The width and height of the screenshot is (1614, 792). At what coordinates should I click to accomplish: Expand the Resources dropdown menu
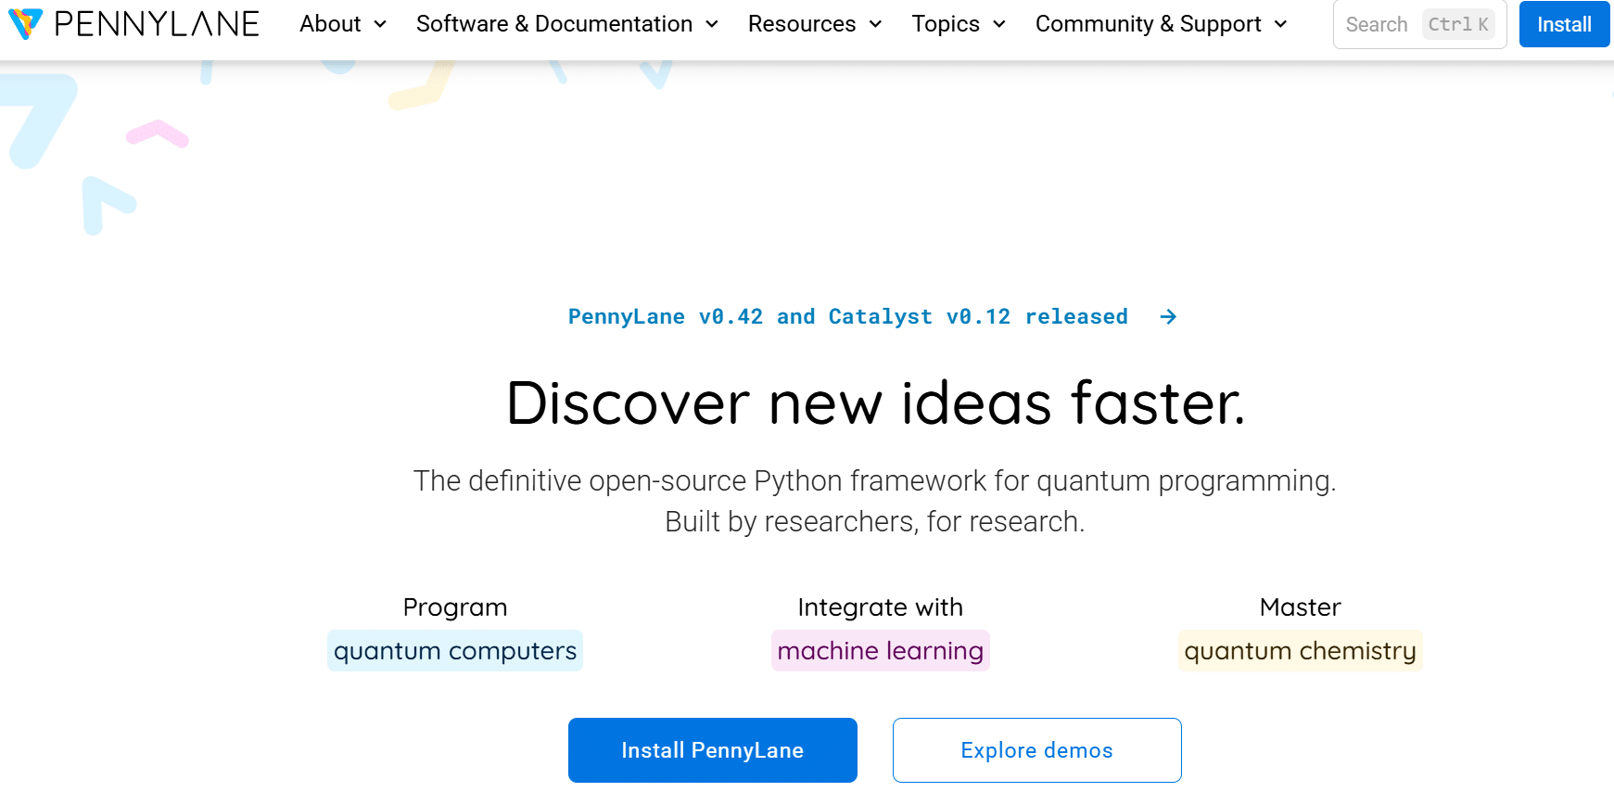pos(803,24)
